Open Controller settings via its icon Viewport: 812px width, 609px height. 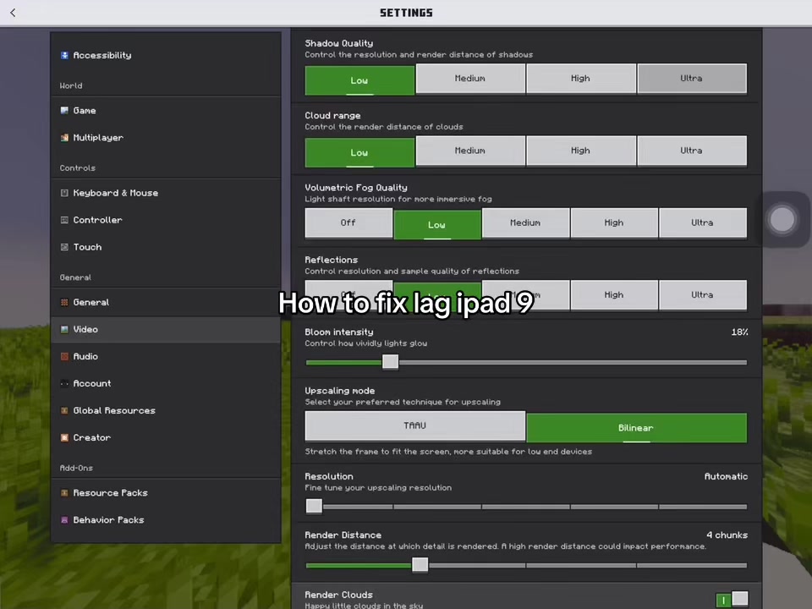click(x=64, y=220)
